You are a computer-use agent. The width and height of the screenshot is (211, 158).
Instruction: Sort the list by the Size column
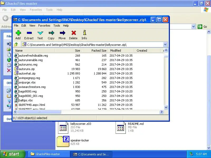tap(68, 51)
